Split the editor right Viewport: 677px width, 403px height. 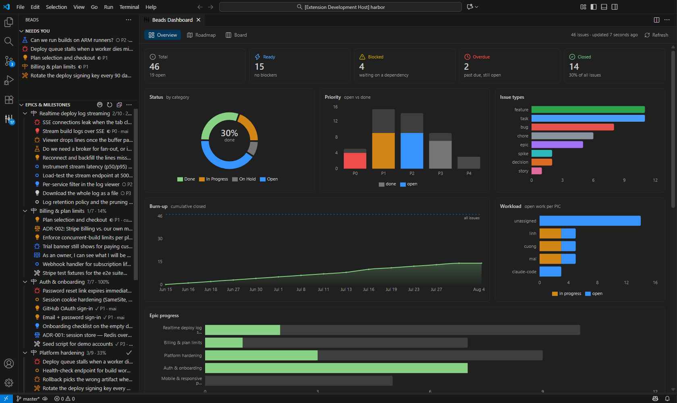[x=656, y=20]
